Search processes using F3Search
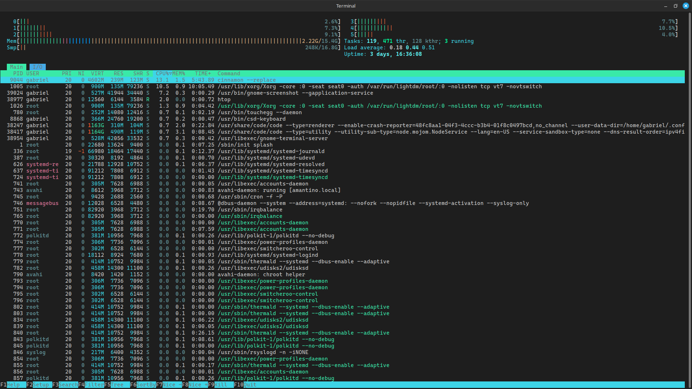 (65, 385)
